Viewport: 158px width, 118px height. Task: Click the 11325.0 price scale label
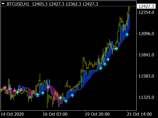146,97
